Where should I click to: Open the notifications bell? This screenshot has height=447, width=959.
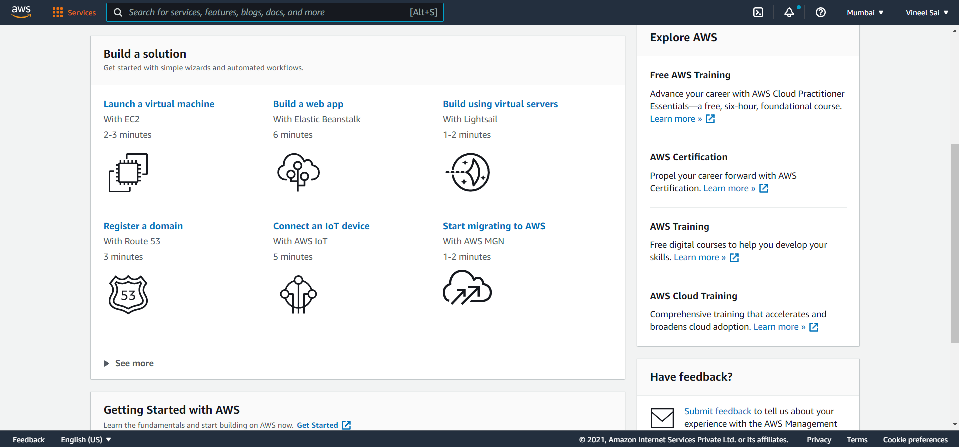pyautogui.click(x=789, y=12)
